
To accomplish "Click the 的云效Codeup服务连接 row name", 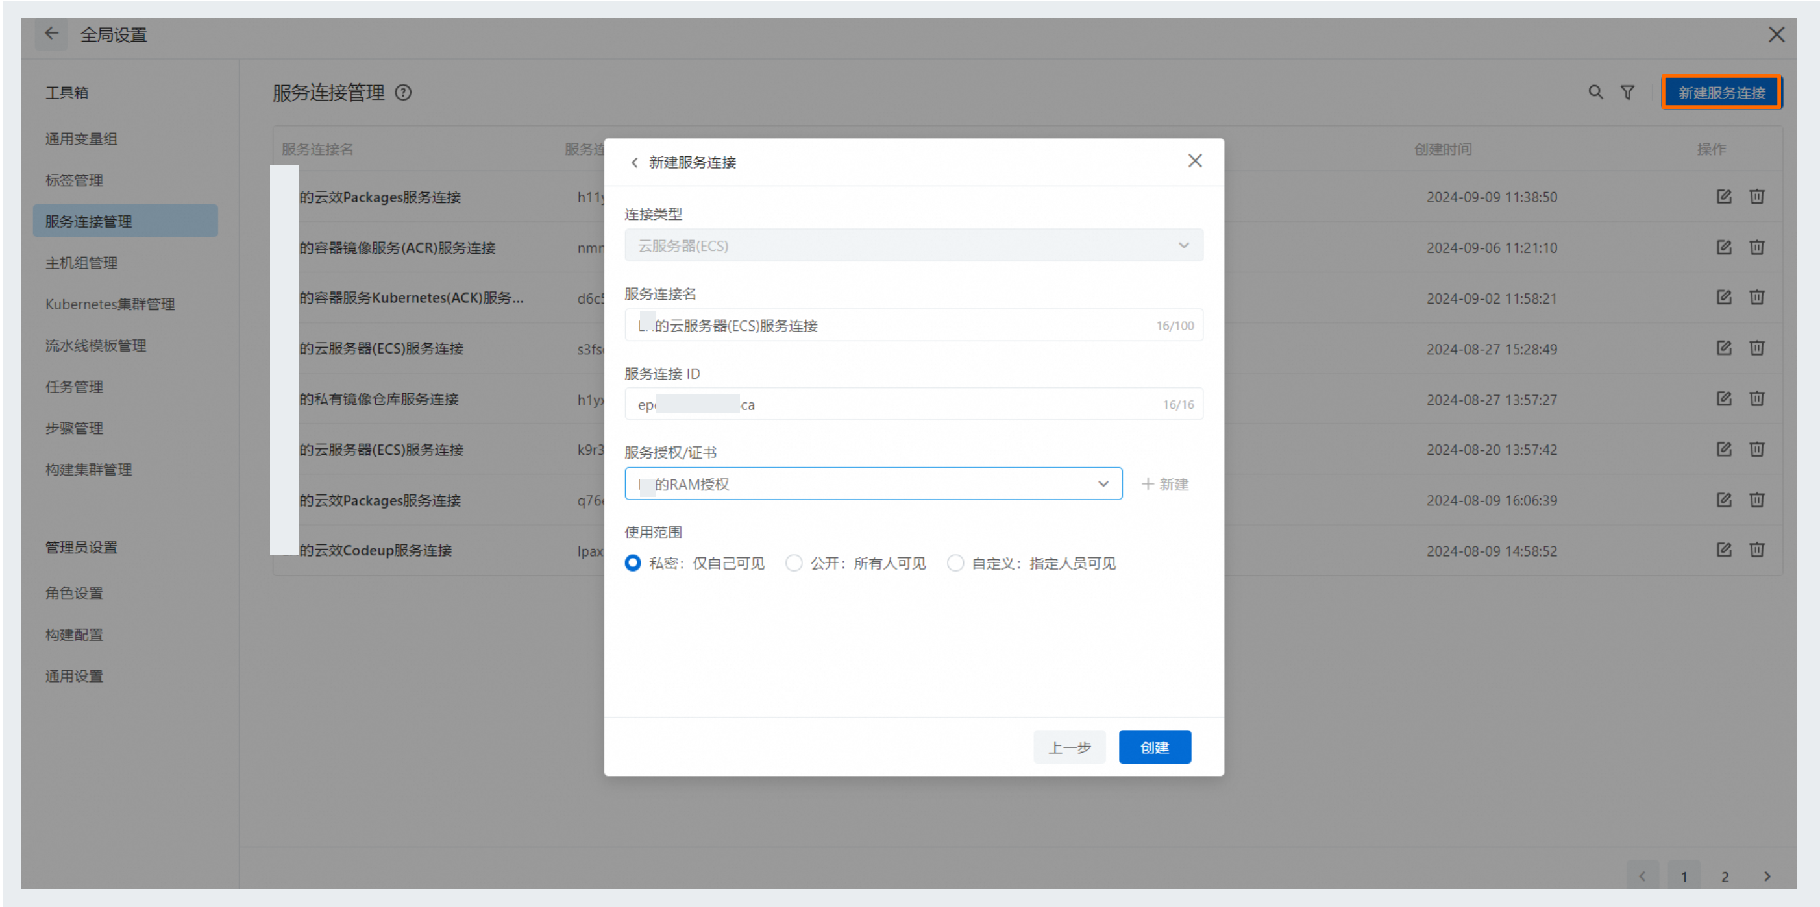I will point(375,550).
